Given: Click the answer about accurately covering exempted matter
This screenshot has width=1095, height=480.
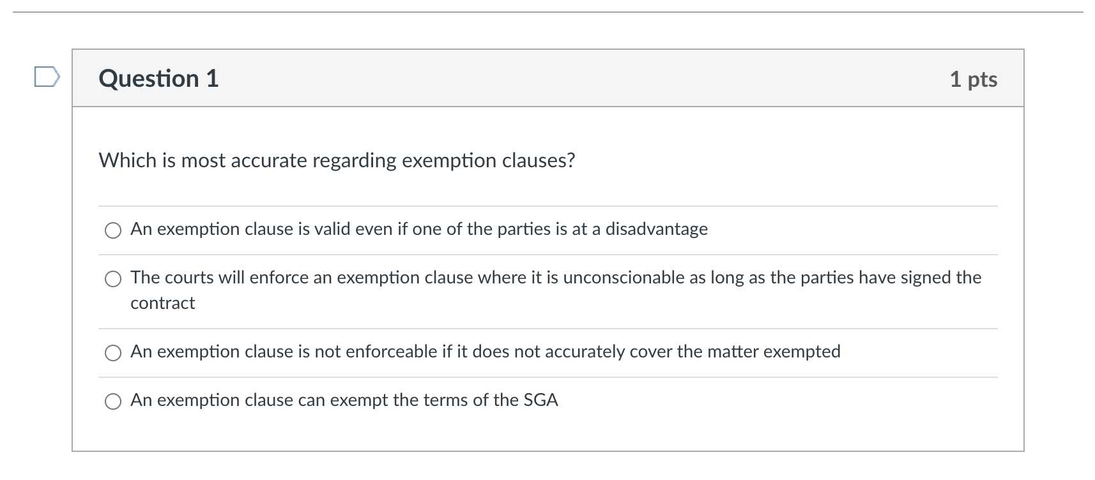Looking at the screenshot, I should (x=485, y=351).
